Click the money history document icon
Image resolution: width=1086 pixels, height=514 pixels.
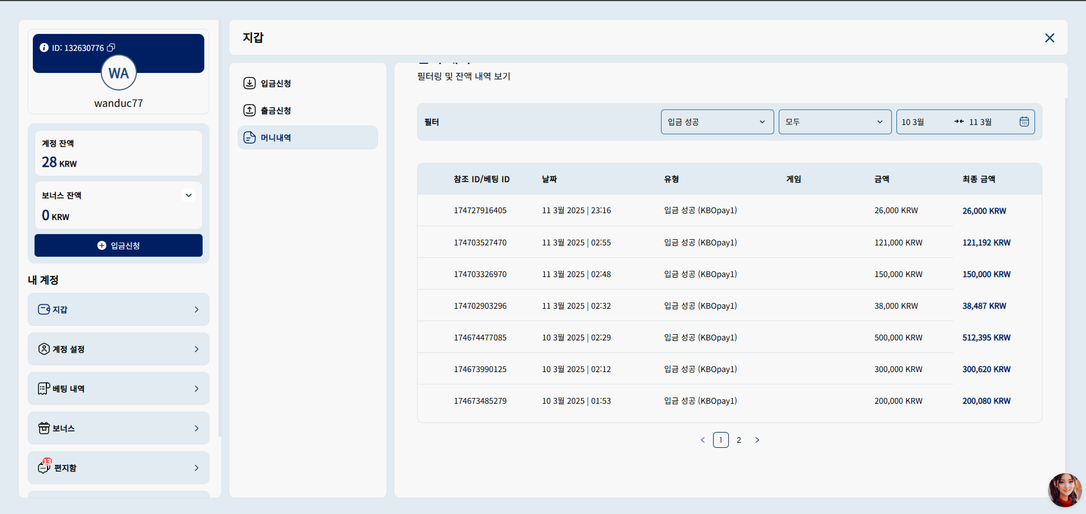click(x=250, y=137)
